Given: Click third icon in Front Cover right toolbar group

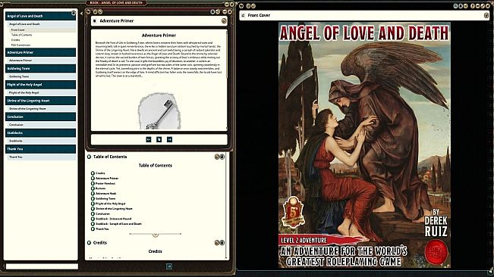Looking at the screenshot, I should 465,5.
